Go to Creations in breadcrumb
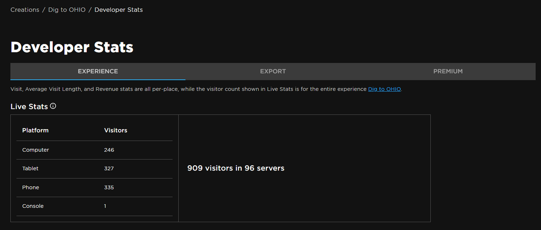 pos(25,9)
